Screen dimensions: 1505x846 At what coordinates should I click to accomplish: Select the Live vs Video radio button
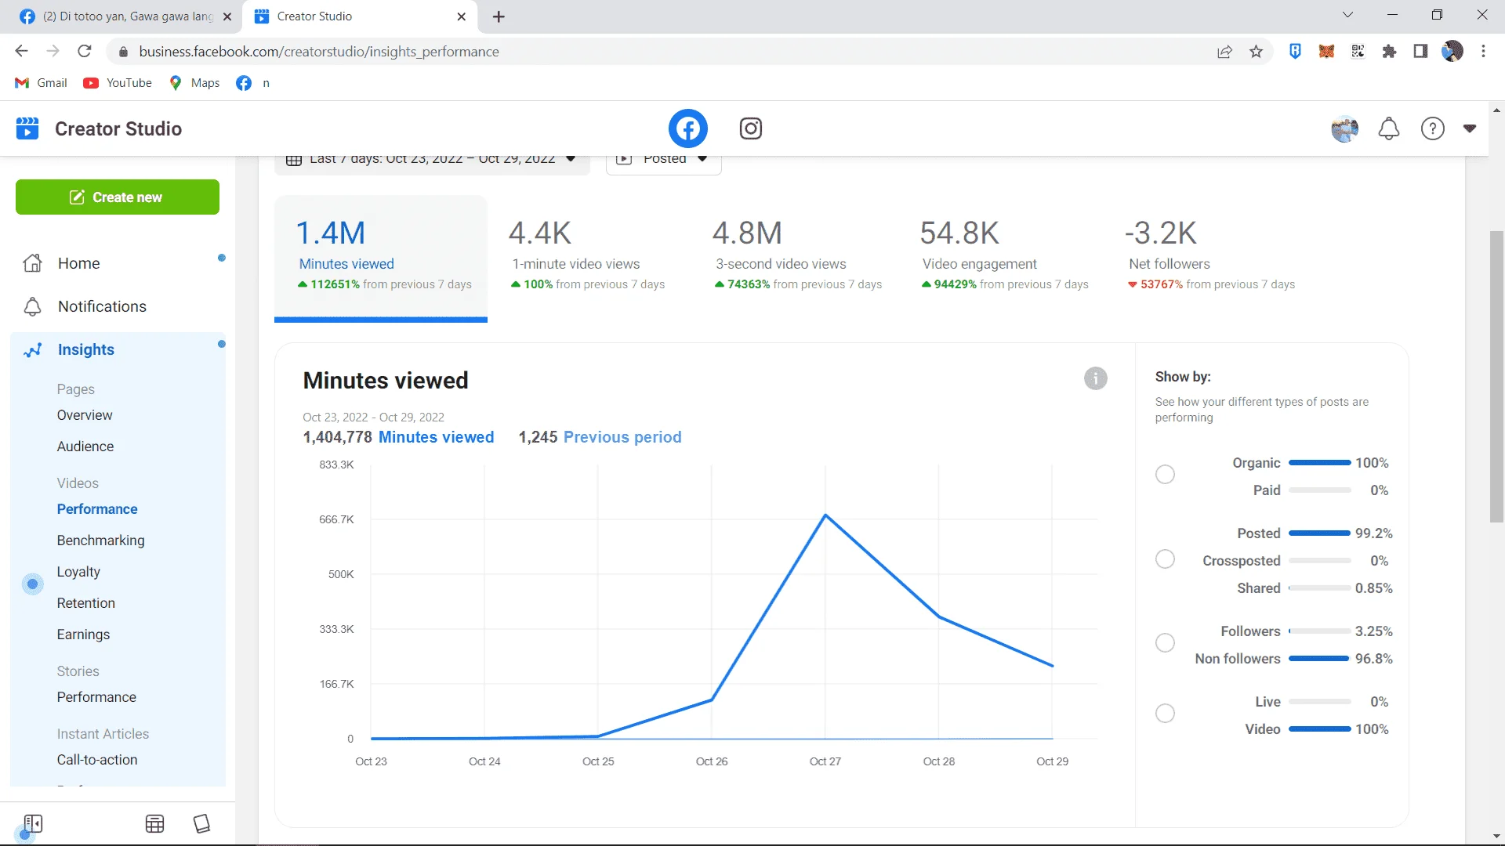coord(1165,714)
